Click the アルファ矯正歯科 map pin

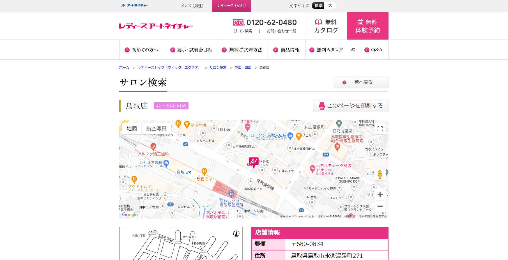coord(153,147)
